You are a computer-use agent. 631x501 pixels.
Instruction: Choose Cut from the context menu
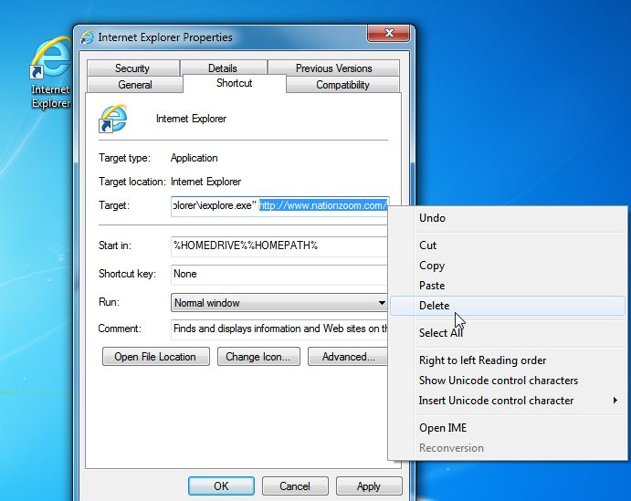click(508, 245)
